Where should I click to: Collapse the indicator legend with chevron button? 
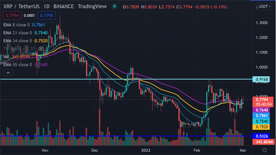click(x=8, y=73)
